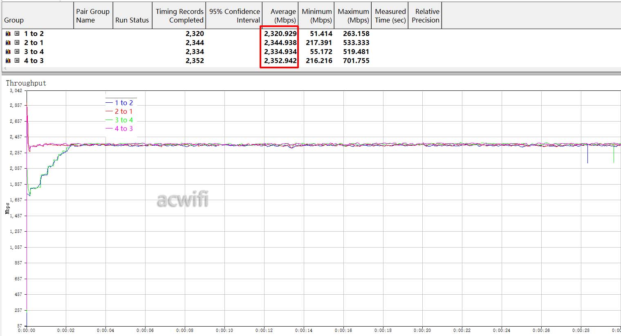Click the Relative Precision column header

(x=426, y=16)
